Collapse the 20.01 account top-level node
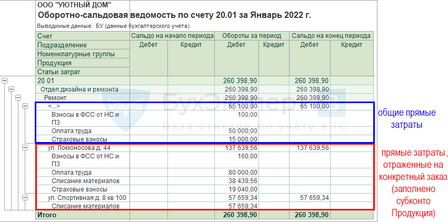The image size is (448, 222). pos(5,80)
